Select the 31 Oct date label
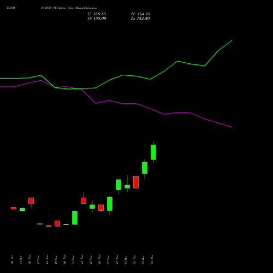The width and height of the screenshot is (273, 273). (21, 260)
